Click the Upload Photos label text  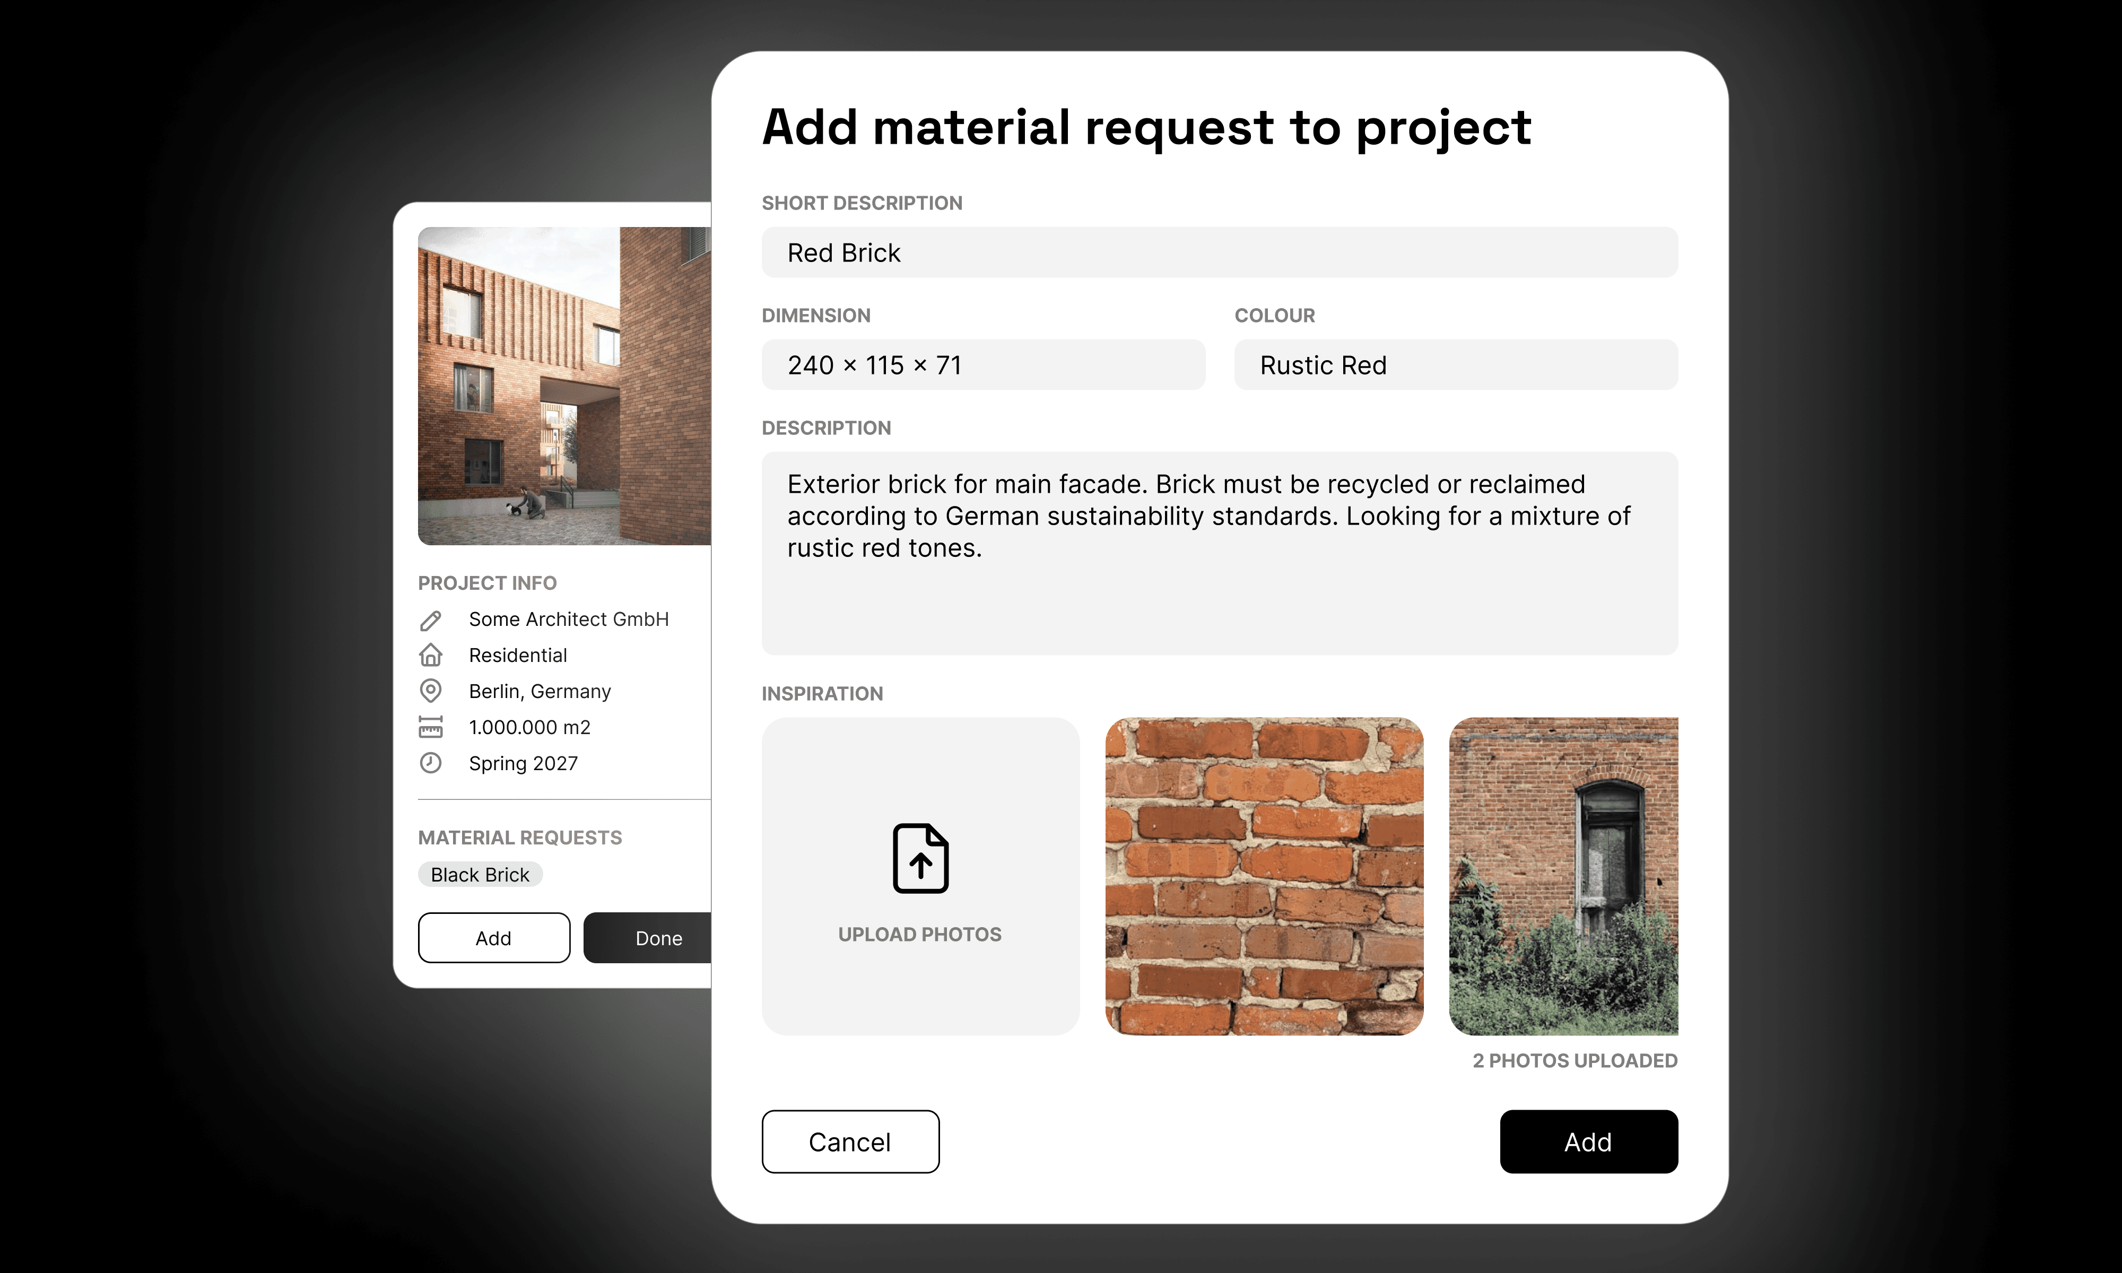[x=919, y=934]
